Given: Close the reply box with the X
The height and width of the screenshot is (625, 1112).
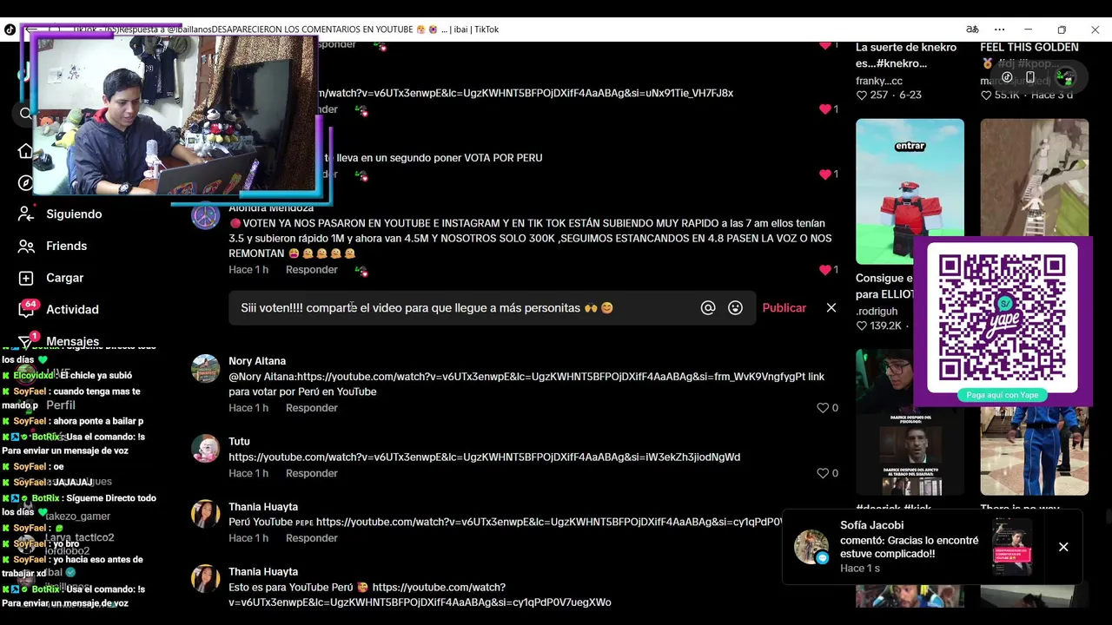Looking at the screenshot, I should 831,308.
